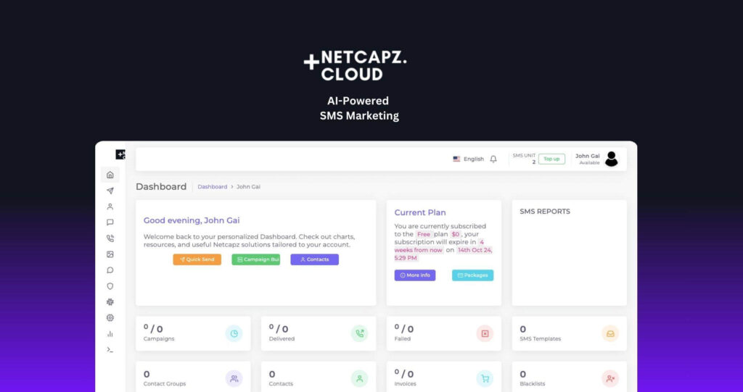Image resolution: width=743 pixels, height=392 pixels.
Task: Click the SMS Templates card inbox icon
Action: (610, 334)
